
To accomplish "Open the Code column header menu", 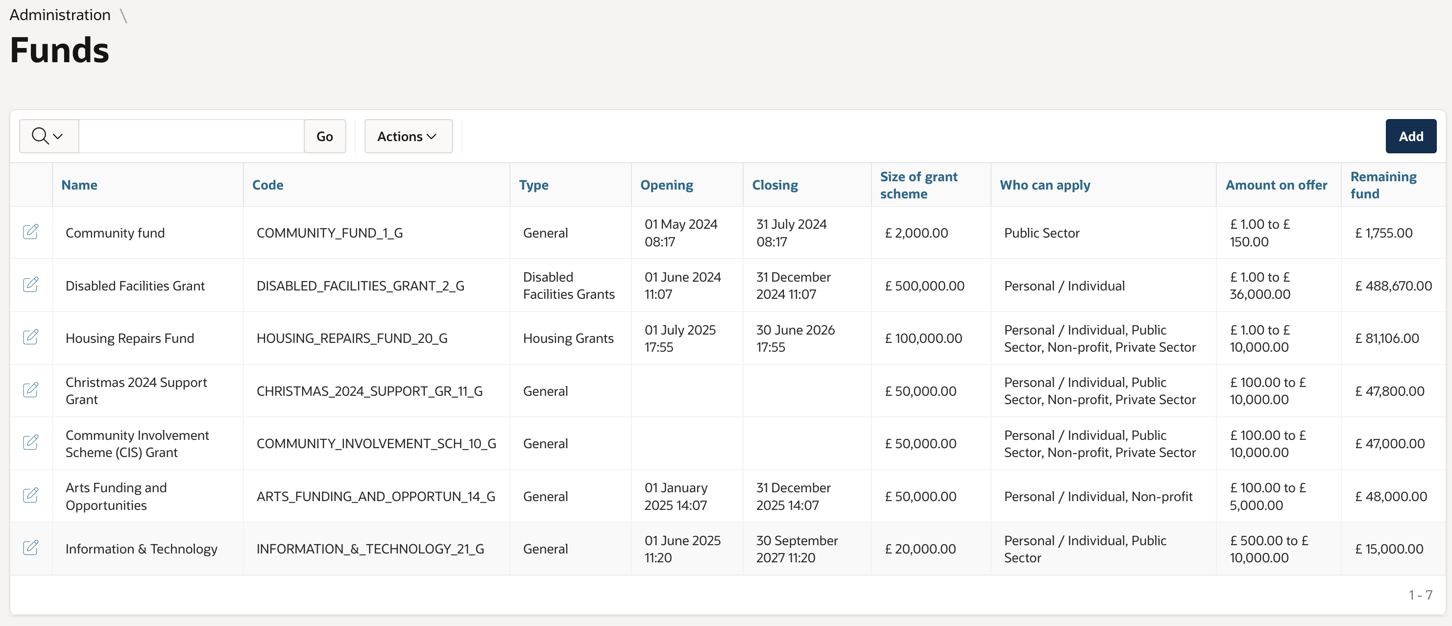I will 267,185.
